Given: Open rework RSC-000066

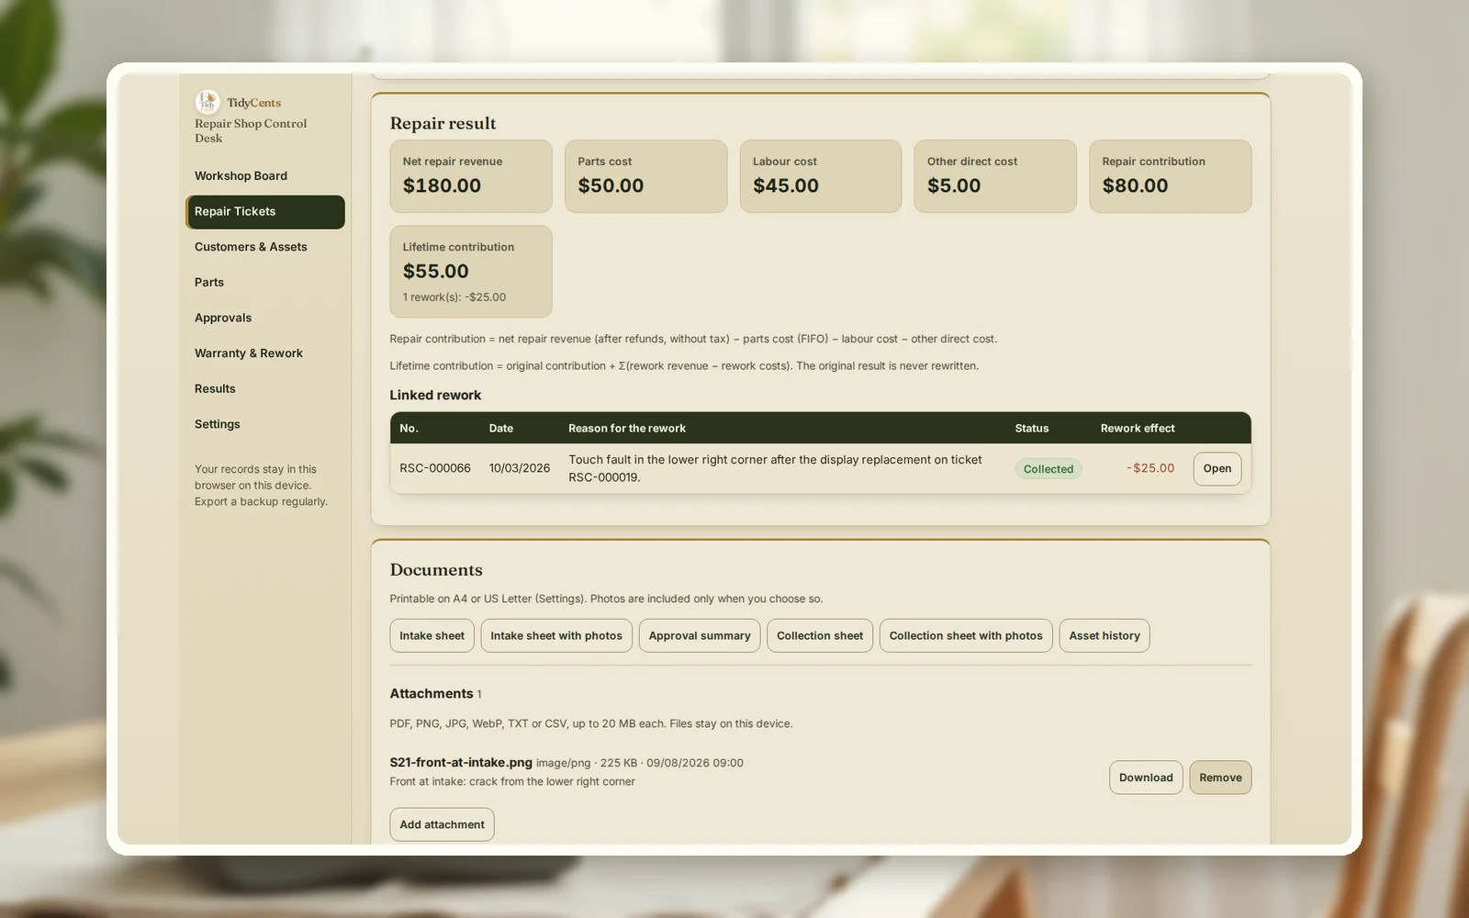Looking at the screenshot, I should pyautogui.click(x=1217, y=468).
